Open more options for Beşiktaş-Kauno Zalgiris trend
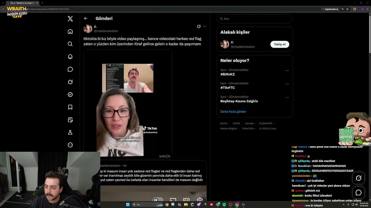 point(287,97)
